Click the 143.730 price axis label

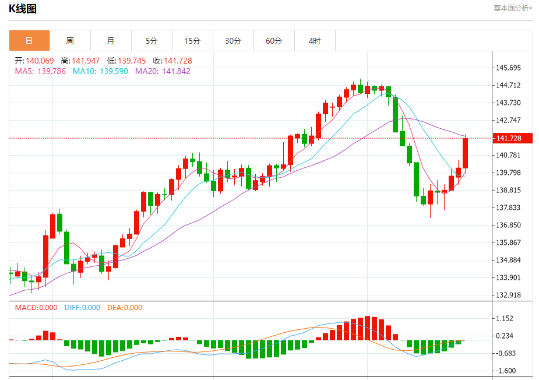coord(508,103)
